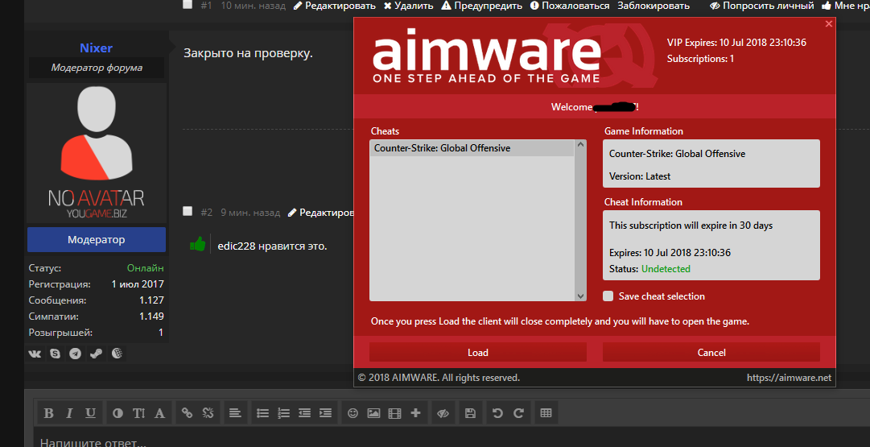Screen dimensions: 870x447
Task: Click Удалить on post #1
Action: point(408,6)
